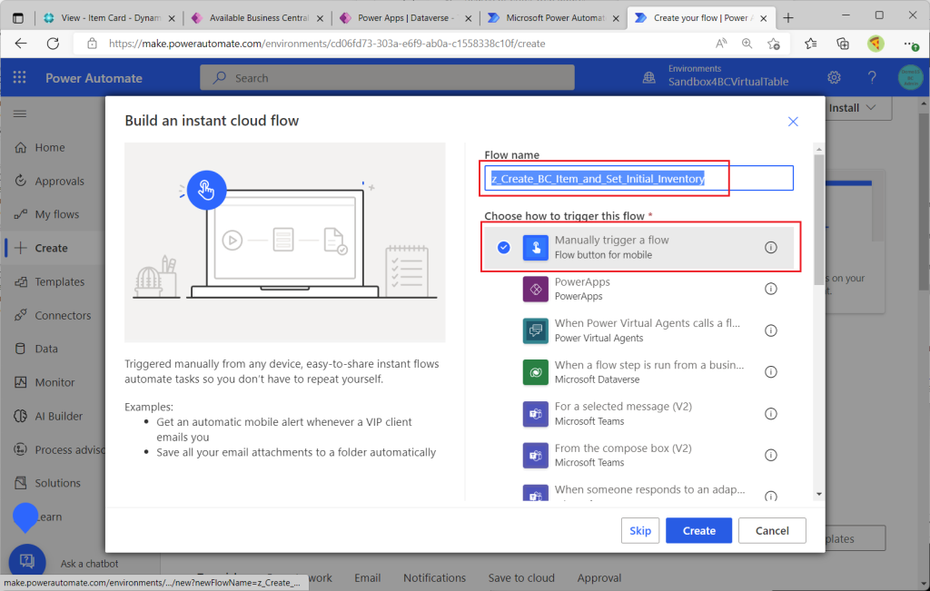Open browser Settings and more menu
Image resolution: width=930 pixels, height=591 pixels.
[x=910, y=44]
